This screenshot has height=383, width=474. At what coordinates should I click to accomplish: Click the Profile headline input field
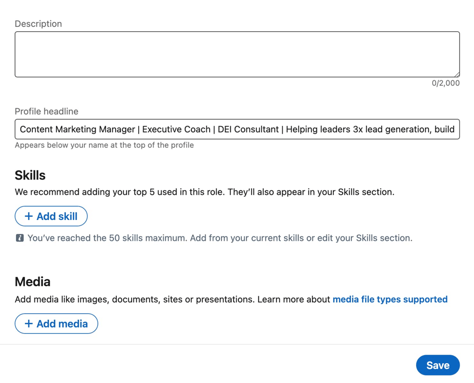click(237, 129)
